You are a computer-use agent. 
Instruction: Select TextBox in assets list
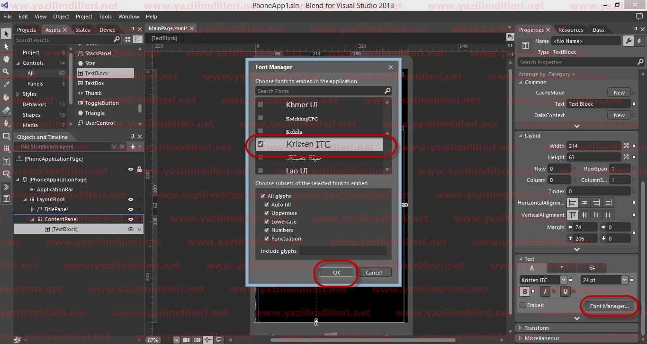94,83
